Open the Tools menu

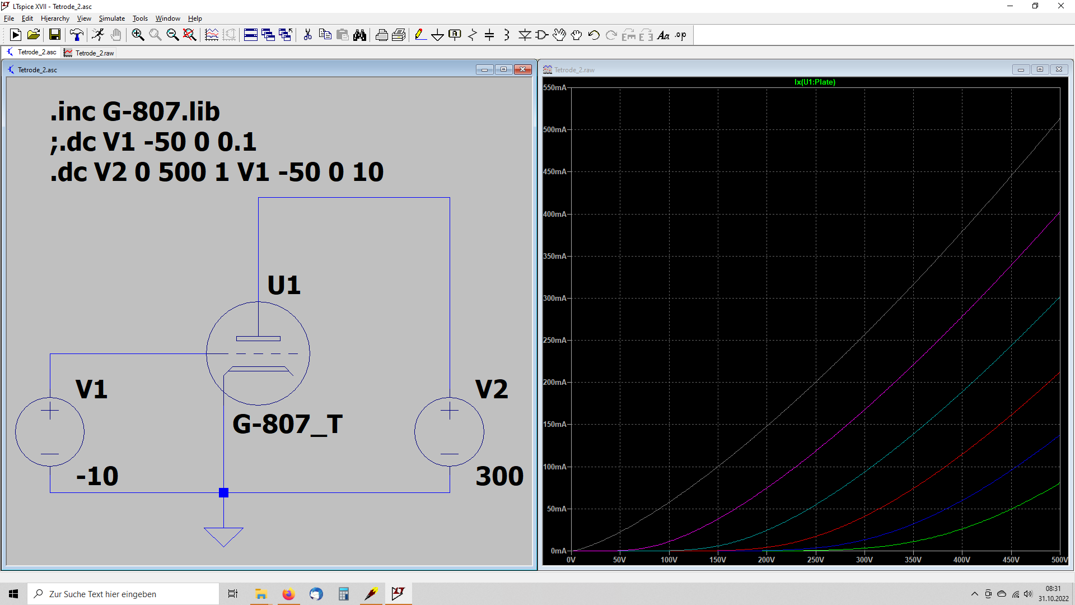point(140,18)
